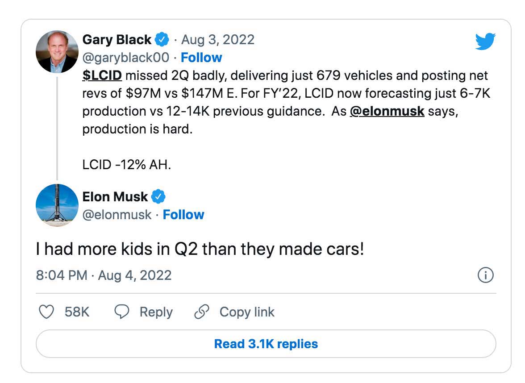Open the 8:04 PM Aug 4 timestamp
Image resolution: width=525 pixels, height=383 pixels.
point(104,275)
